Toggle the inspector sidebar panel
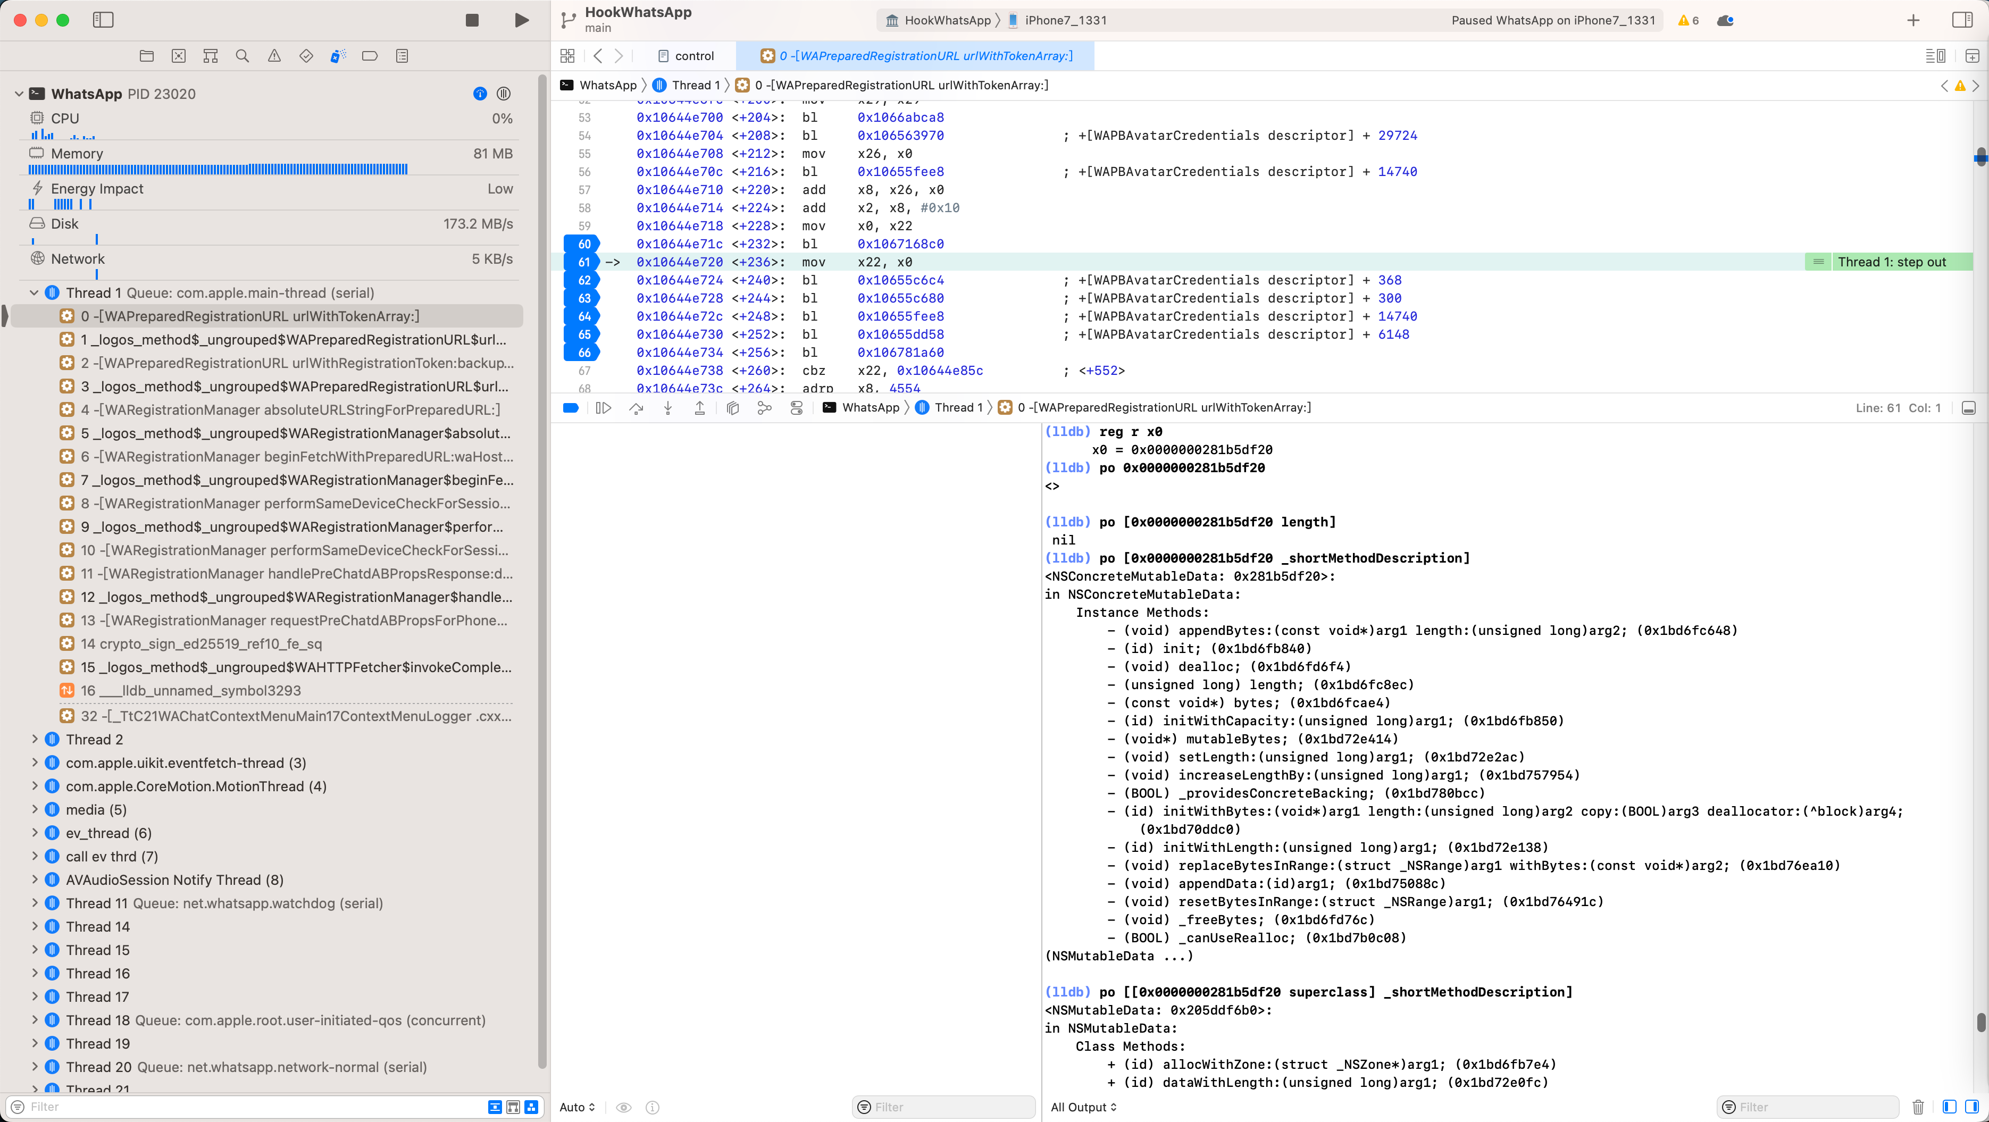 point(1962,20)
